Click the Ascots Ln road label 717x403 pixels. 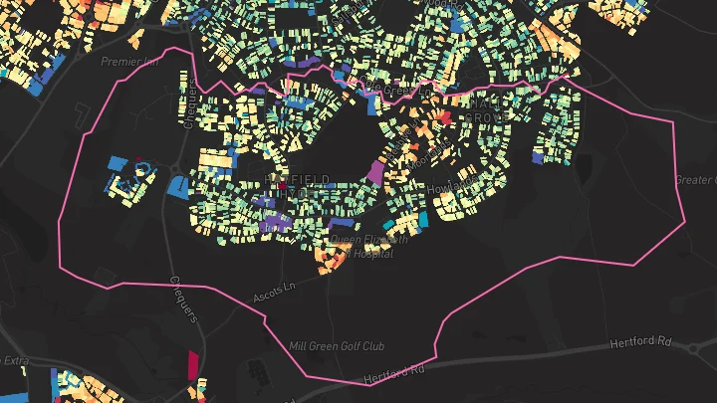click(x=275, y=292)
